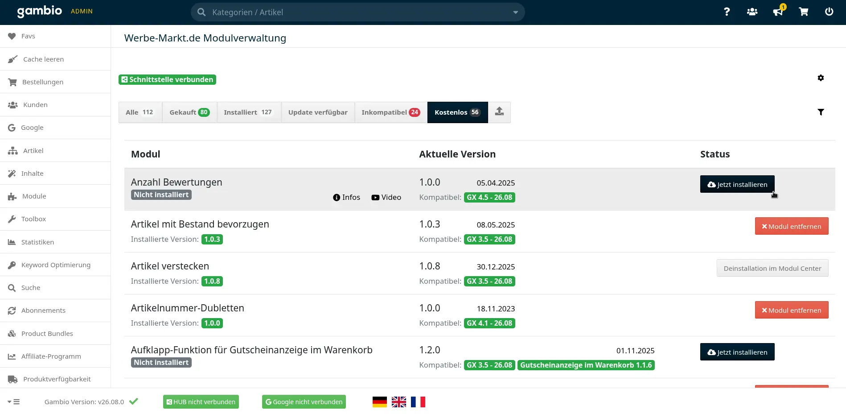Click the Abonnements refresh icon

(x=12, y=310)
